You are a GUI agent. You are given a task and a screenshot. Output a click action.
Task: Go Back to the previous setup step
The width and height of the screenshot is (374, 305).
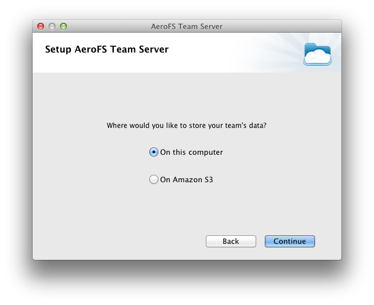click(x=231, y=241)
